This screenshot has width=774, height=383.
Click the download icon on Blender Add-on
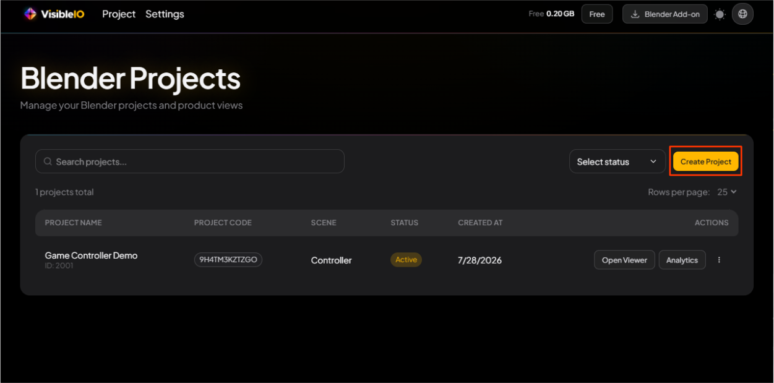[635, 14]
